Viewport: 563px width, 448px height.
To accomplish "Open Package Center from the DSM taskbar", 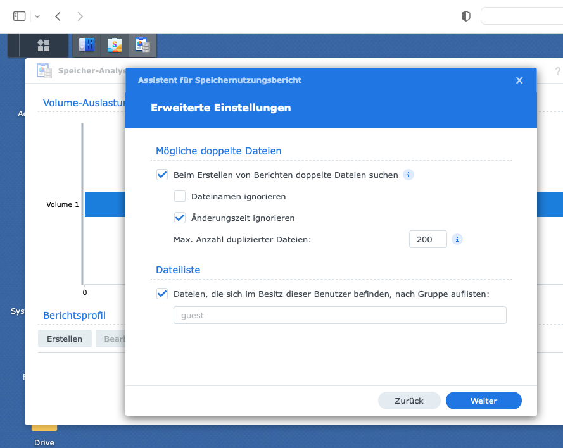I will [114, 45].
